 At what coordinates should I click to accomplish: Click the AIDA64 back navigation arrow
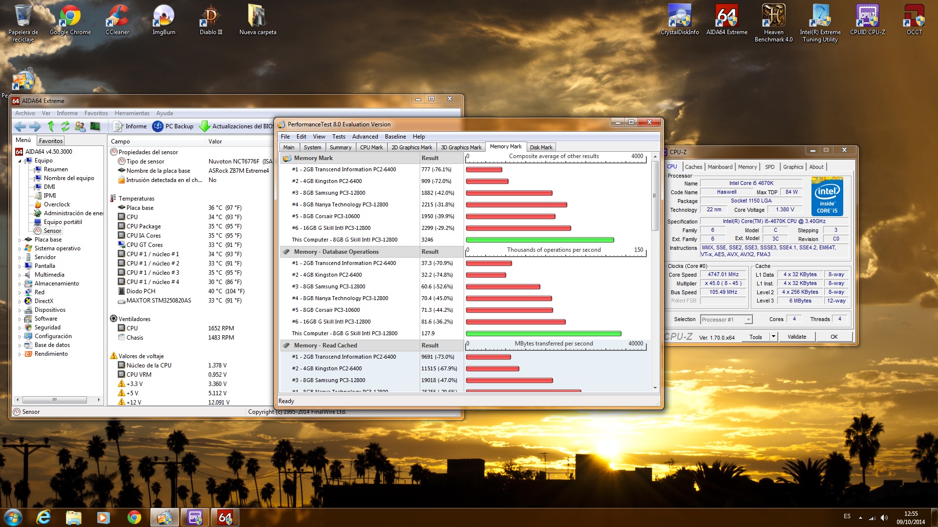pyautogui.click(x=20, y=126)
